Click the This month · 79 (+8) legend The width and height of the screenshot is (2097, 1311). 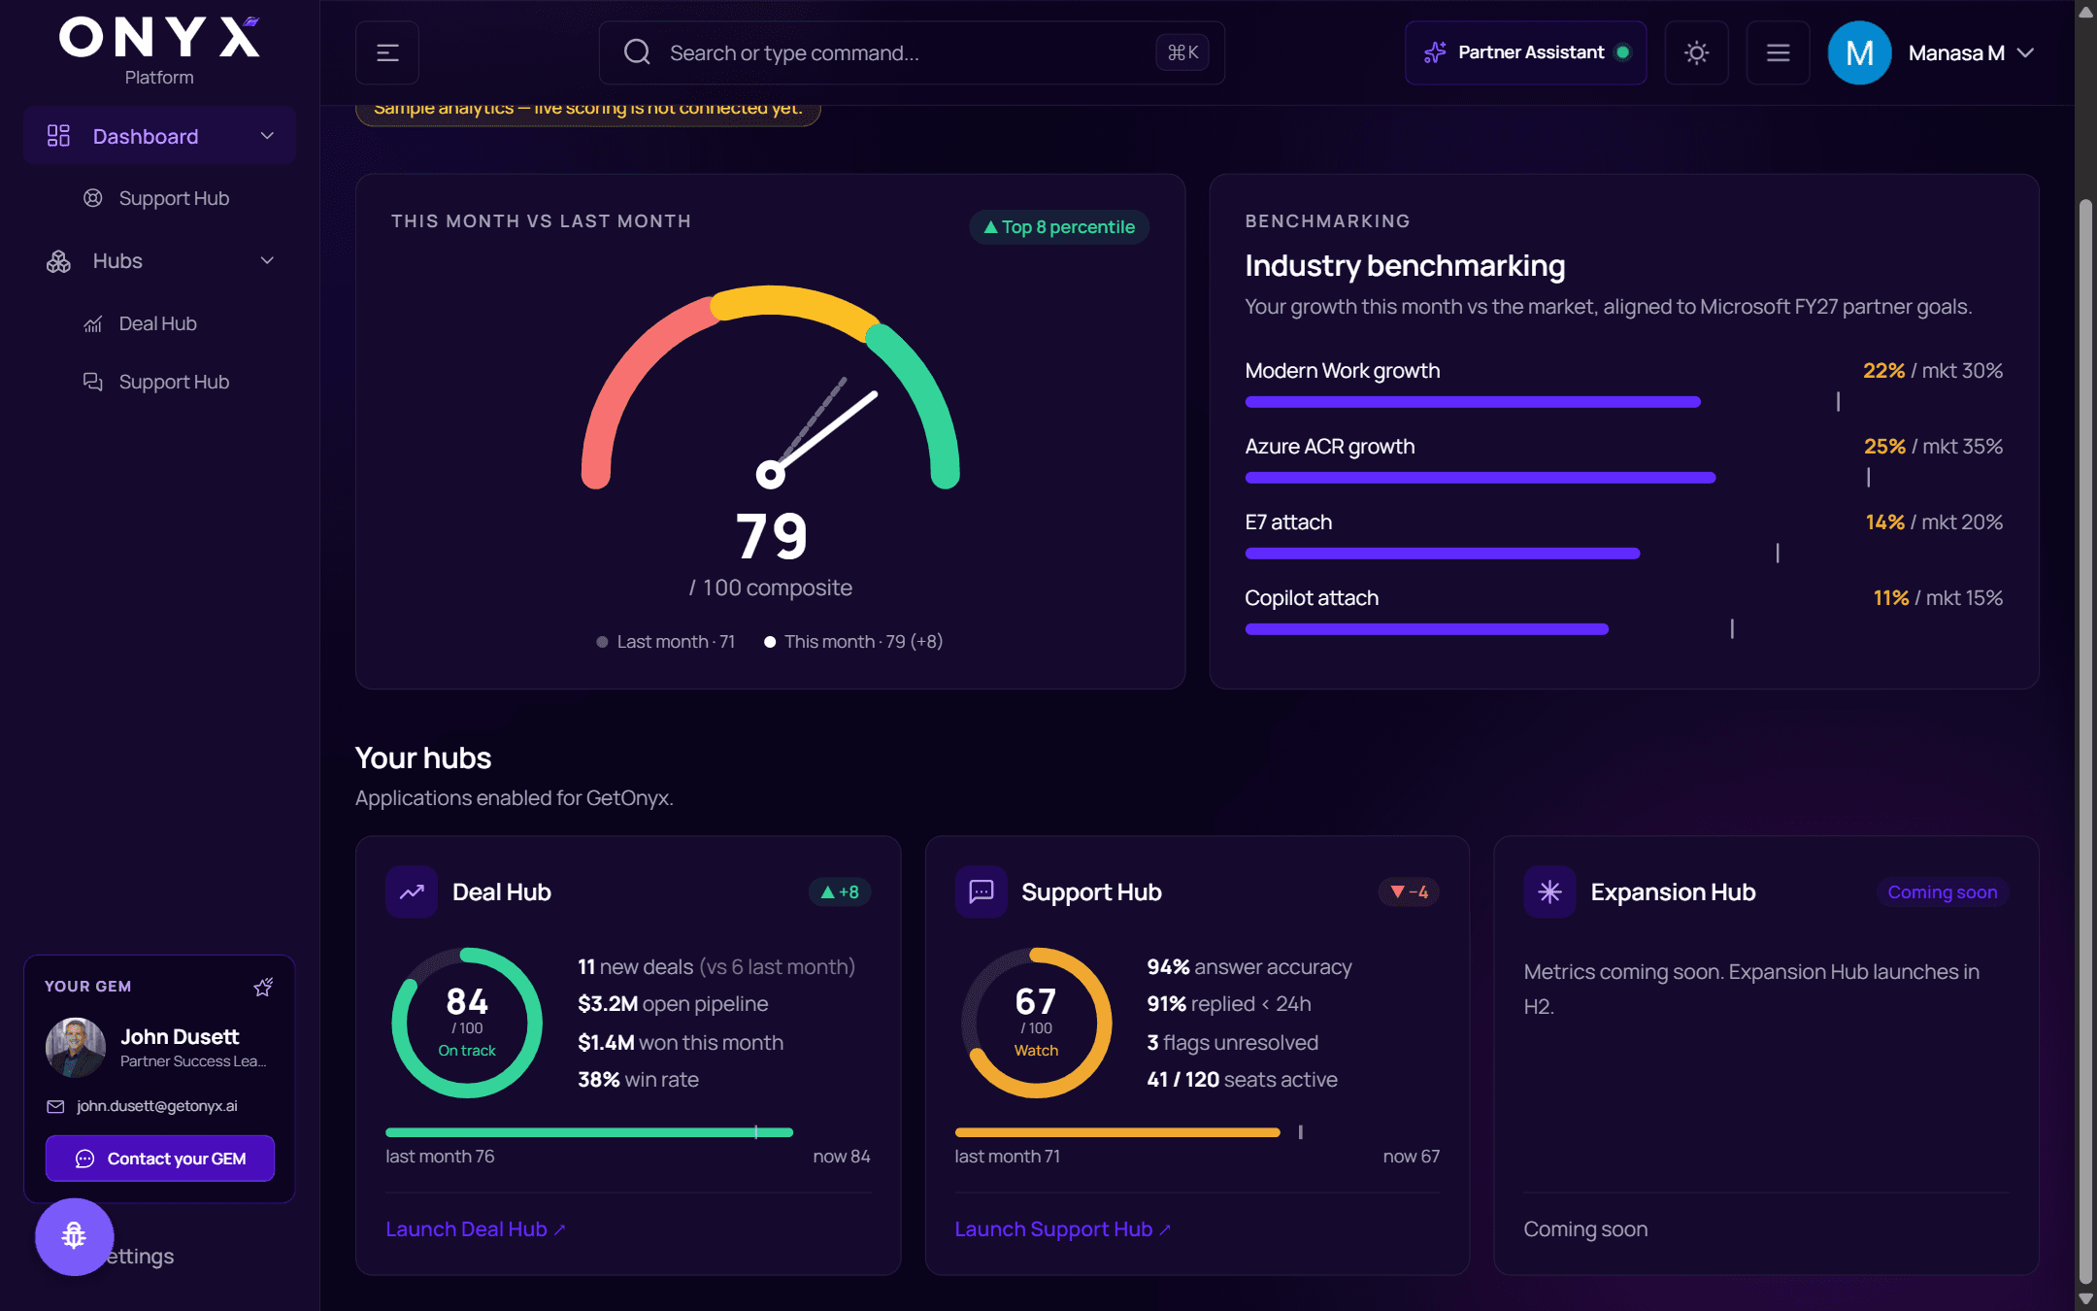click(853, 642)
